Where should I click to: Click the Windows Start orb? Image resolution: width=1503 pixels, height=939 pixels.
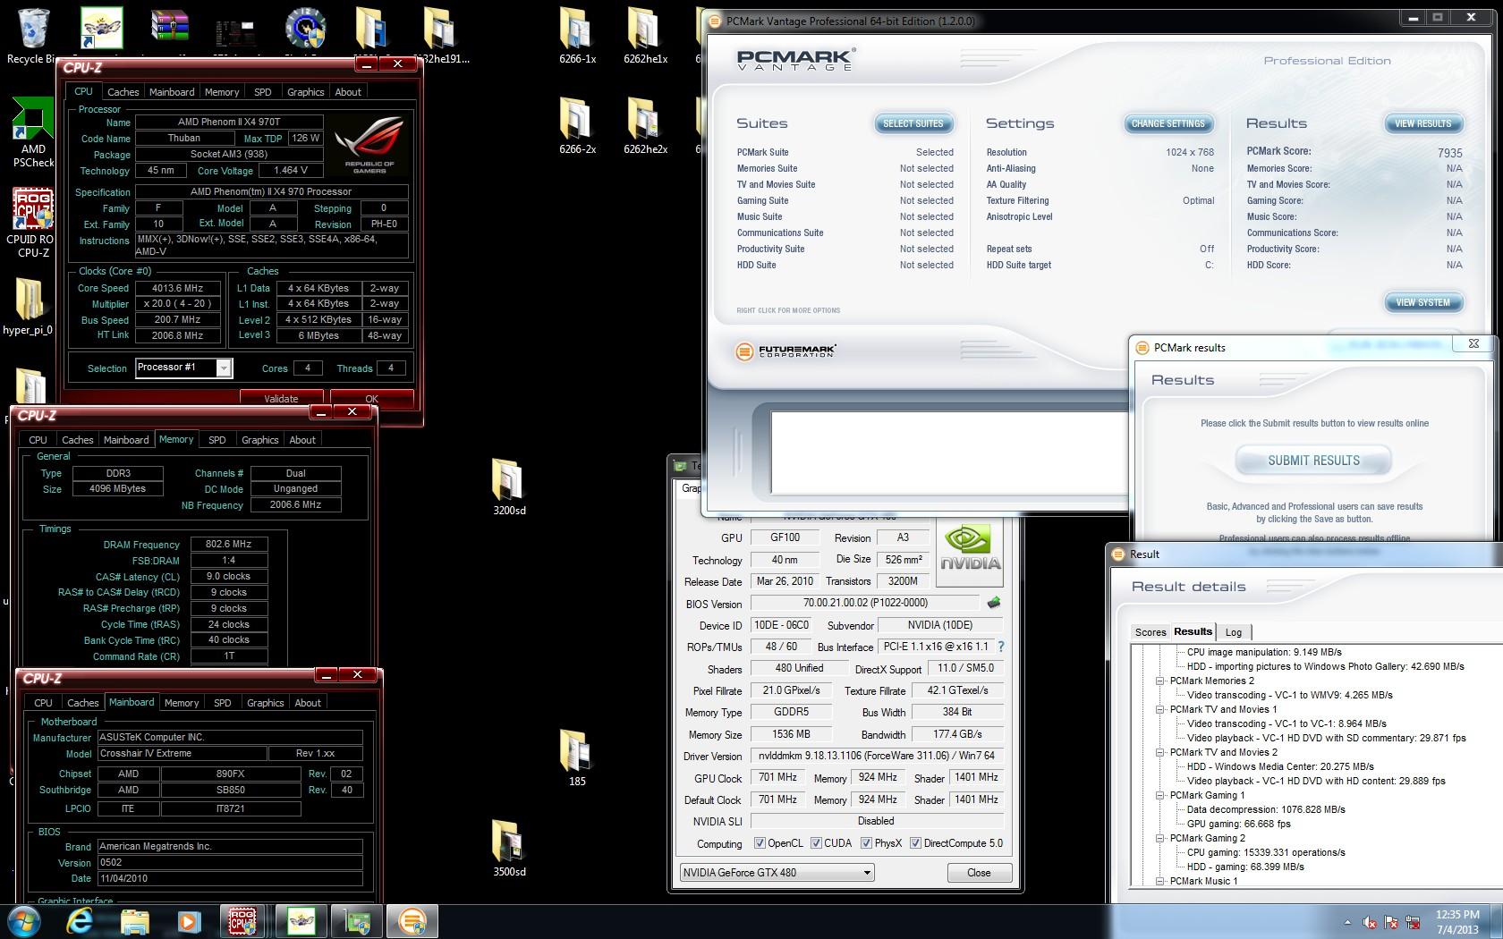coord(24,921)
